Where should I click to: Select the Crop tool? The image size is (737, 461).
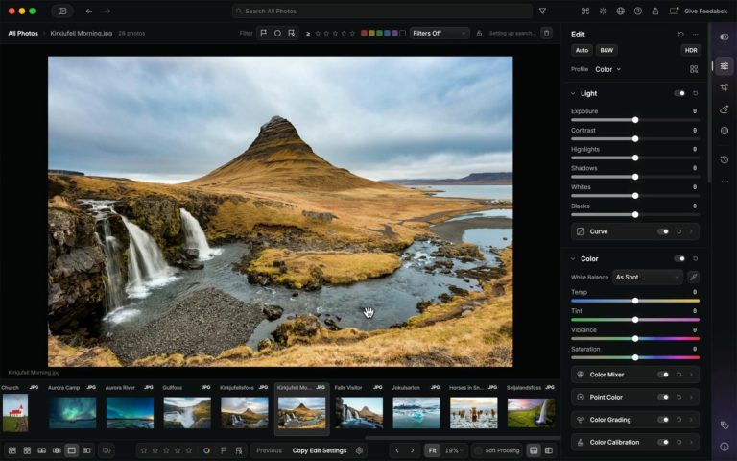(725, 87)
